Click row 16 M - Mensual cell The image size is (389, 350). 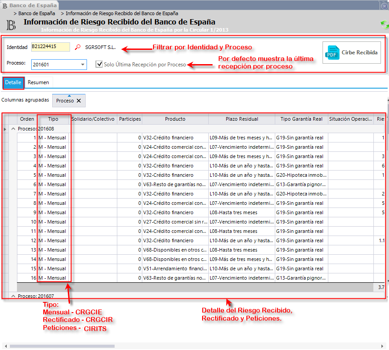[x=53, y=278]
